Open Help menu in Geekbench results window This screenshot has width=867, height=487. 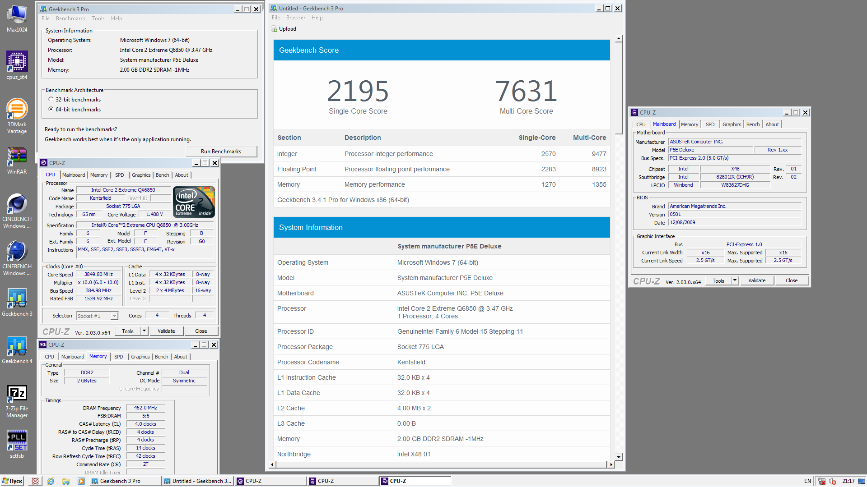point(317,18)
